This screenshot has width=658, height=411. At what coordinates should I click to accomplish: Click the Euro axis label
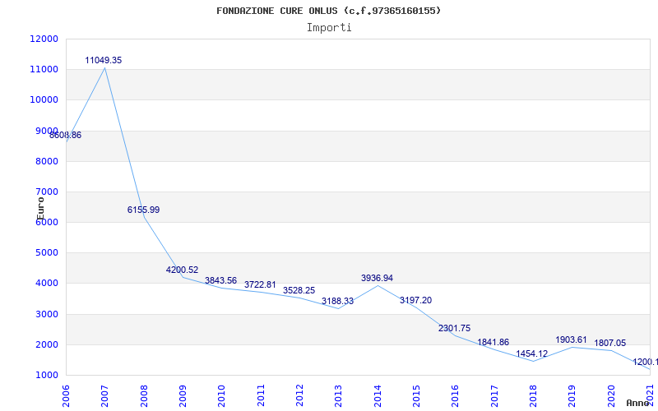[40, 209]
